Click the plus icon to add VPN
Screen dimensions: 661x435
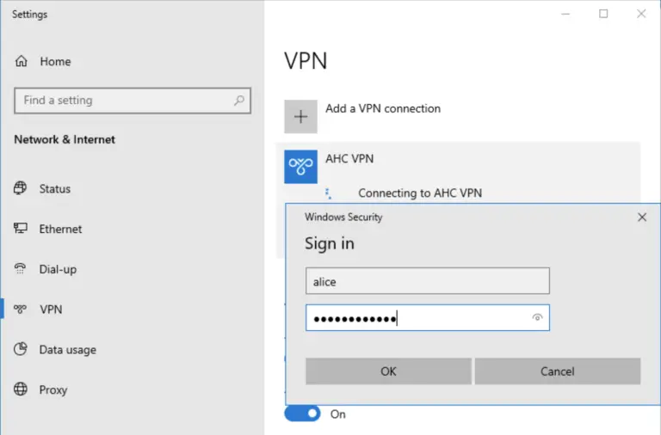[300, 117]
